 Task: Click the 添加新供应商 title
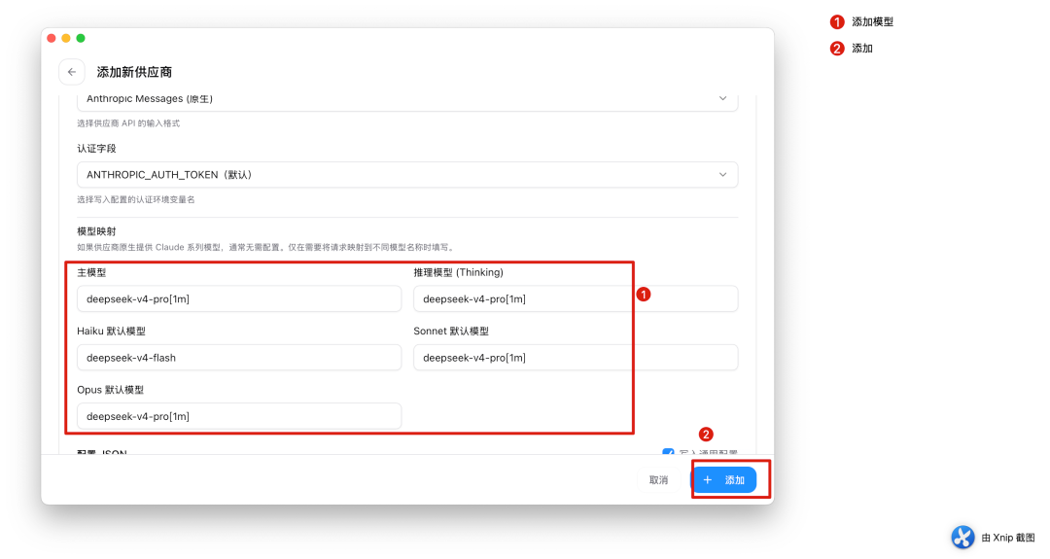pos(134,72)
